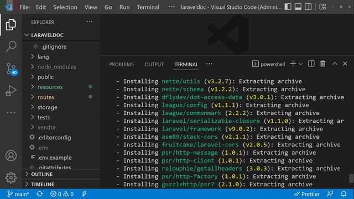
Task: Expand the lang folder
Action: (x=61, y=56)
